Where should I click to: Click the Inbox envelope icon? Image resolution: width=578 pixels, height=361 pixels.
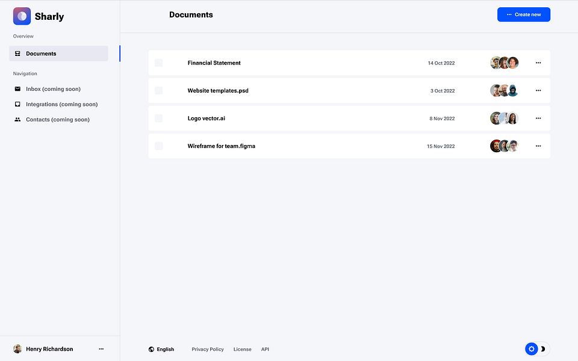point(17,89)
